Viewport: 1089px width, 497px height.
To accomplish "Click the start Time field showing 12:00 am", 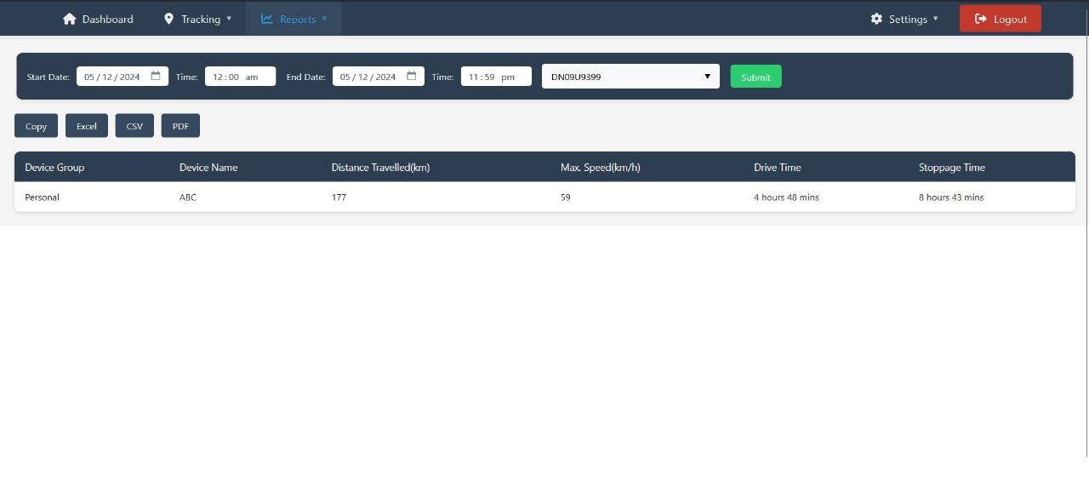I will coord(240,77).
